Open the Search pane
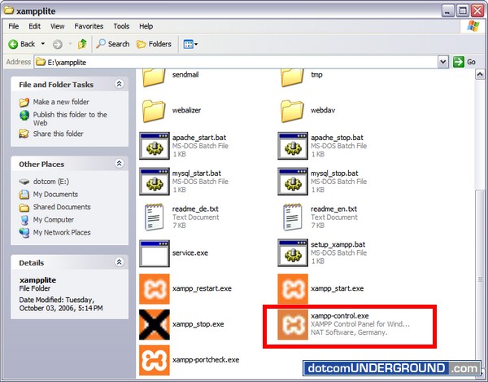This screenshot has height=382, width=488. (113, 44)
